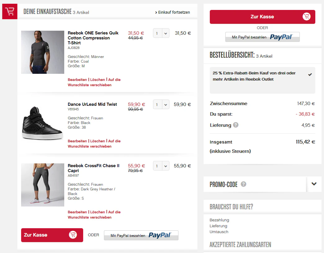The image size is (324, 253).
Task: Click Löschen for the Compression T-Shirt
Action: coord(97,80)
